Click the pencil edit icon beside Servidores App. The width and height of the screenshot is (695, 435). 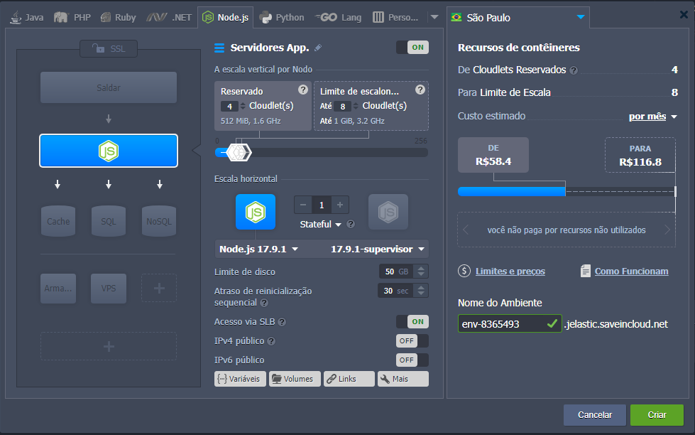pos(318,48)
